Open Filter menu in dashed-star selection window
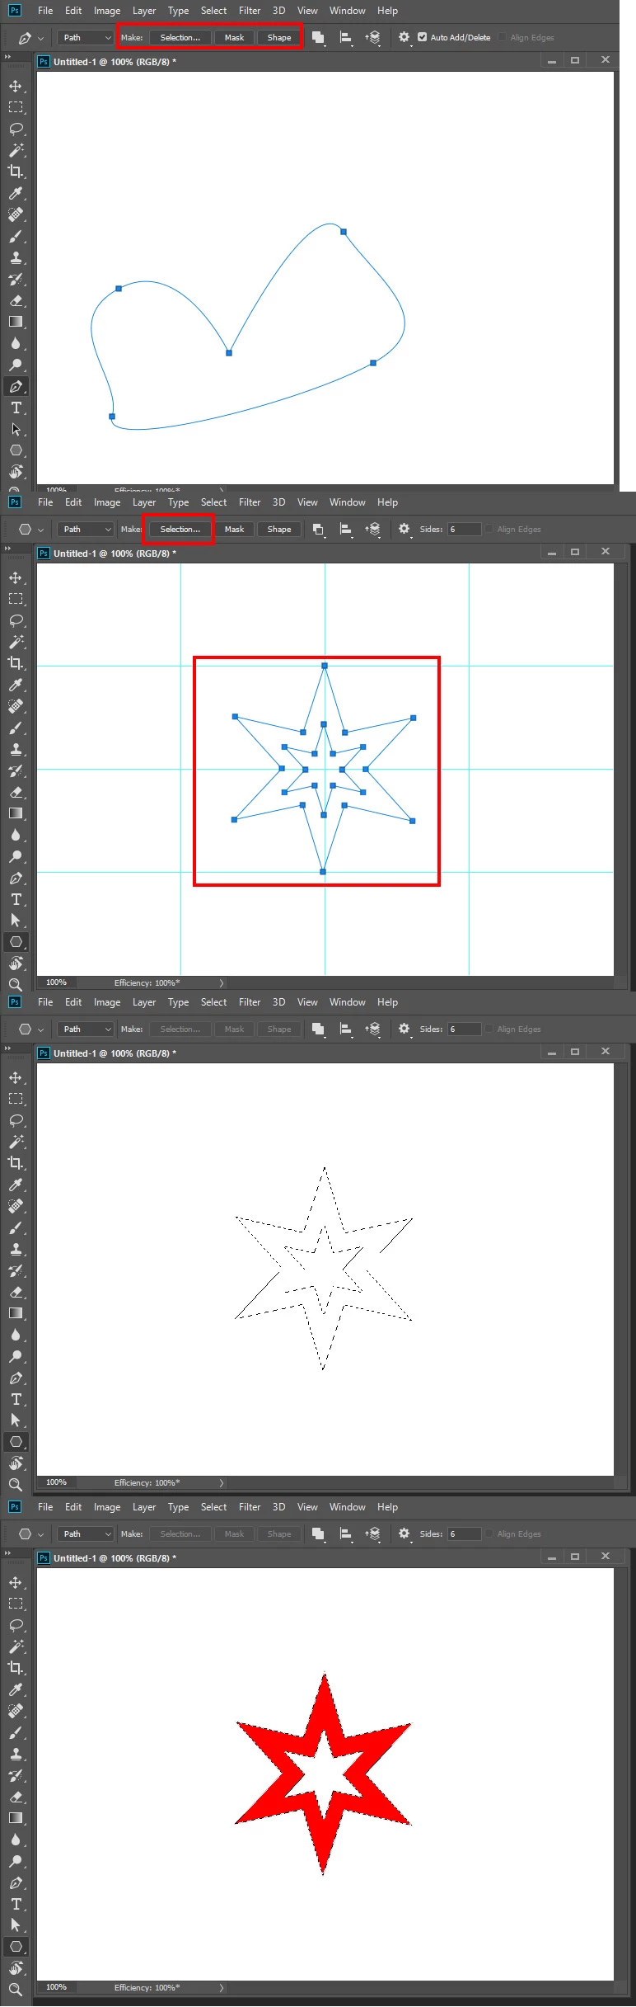 (x=250, y=1002)
